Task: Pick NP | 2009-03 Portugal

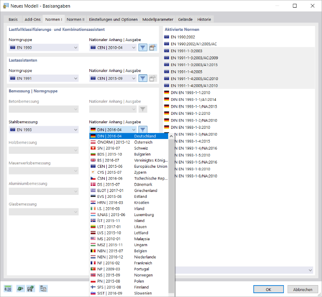Action: tap(129, 269)
